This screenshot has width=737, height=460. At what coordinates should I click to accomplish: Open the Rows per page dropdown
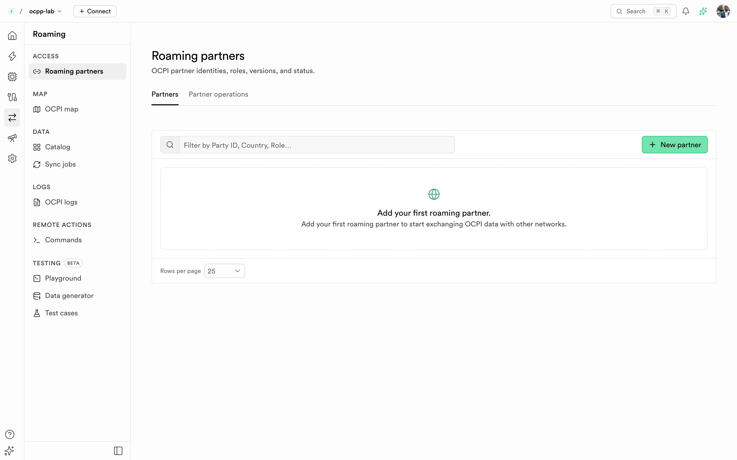pyautogui.click(x=224, y=271)
